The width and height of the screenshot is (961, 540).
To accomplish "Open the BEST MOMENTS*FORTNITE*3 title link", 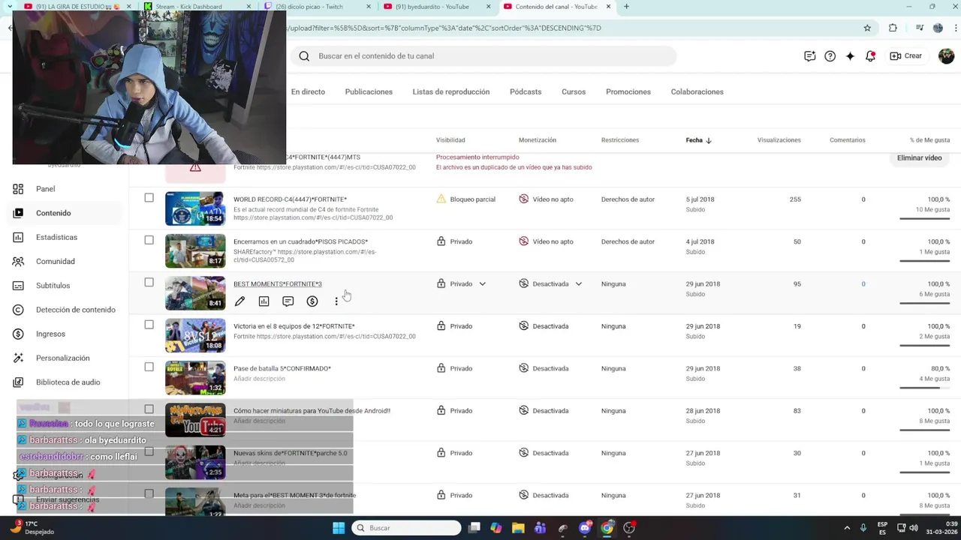I will coord(277,284).
